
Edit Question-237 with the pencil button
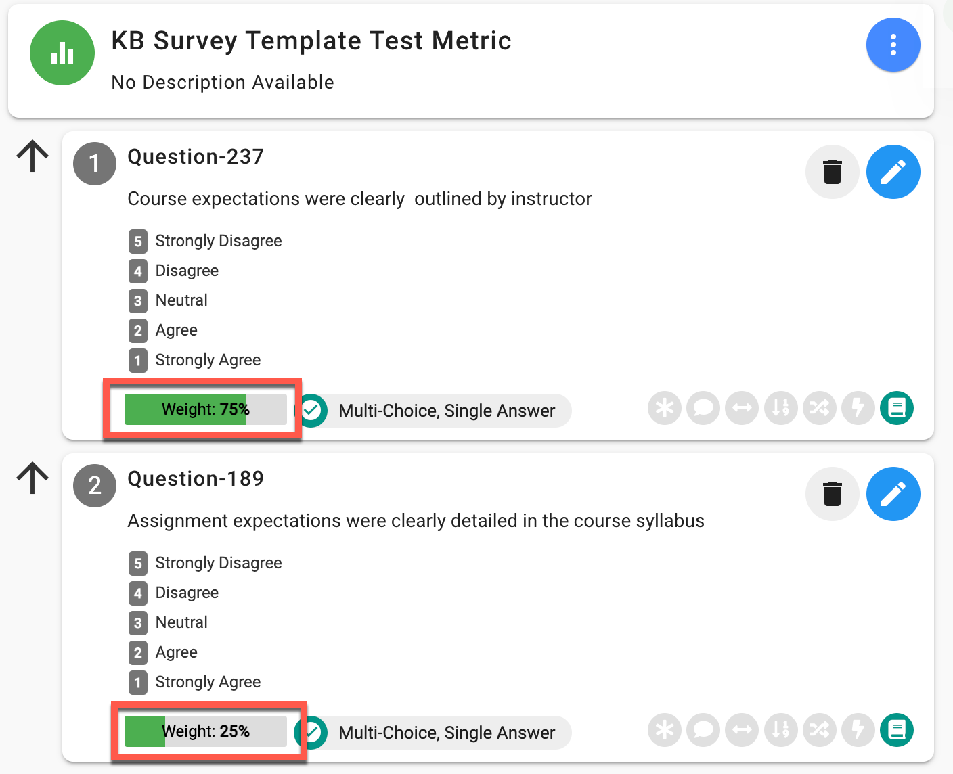tap(893, 172)
